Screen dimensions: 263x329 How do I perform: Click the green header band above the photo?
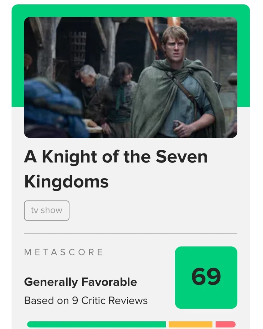coord(130,11)
